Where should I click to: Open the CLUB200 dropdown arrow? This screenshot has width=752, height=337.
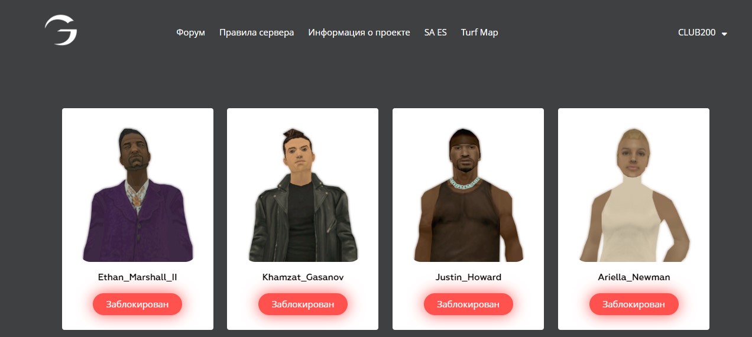point(724,34)
